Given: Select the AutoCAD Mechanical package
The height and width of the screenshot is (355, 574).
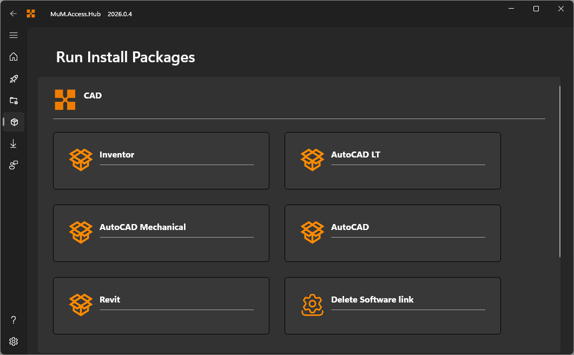Looking at the screenshot, I should click(x=161, y=233).
